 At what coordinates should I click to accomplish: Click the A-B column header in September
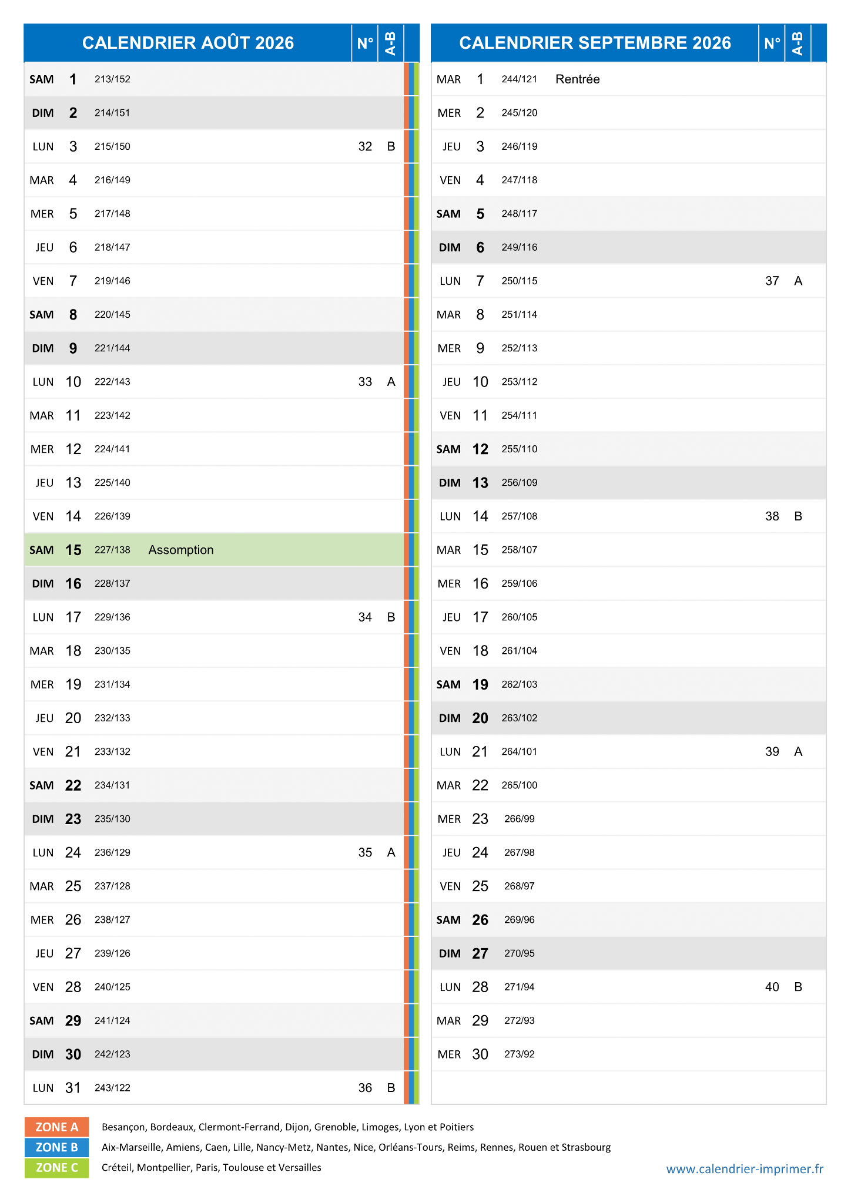[x=798, y=43]
